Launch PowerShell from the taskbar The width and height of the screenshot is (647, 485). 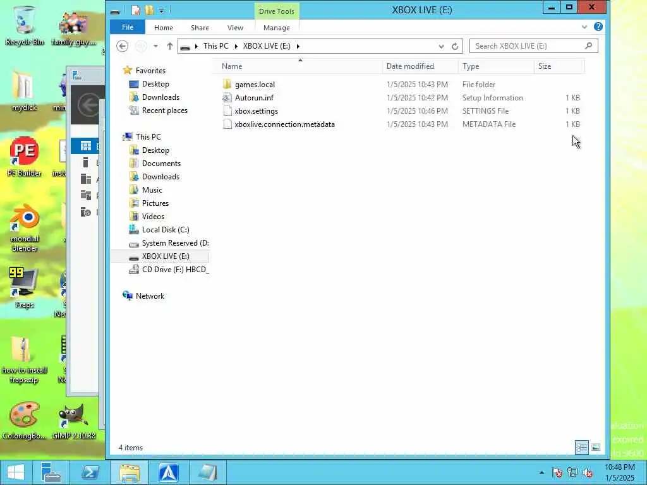point(90,472)
